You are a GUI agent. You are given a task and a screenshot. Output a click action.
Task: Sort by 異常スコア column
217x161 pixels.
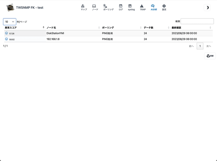pos(24,28)
